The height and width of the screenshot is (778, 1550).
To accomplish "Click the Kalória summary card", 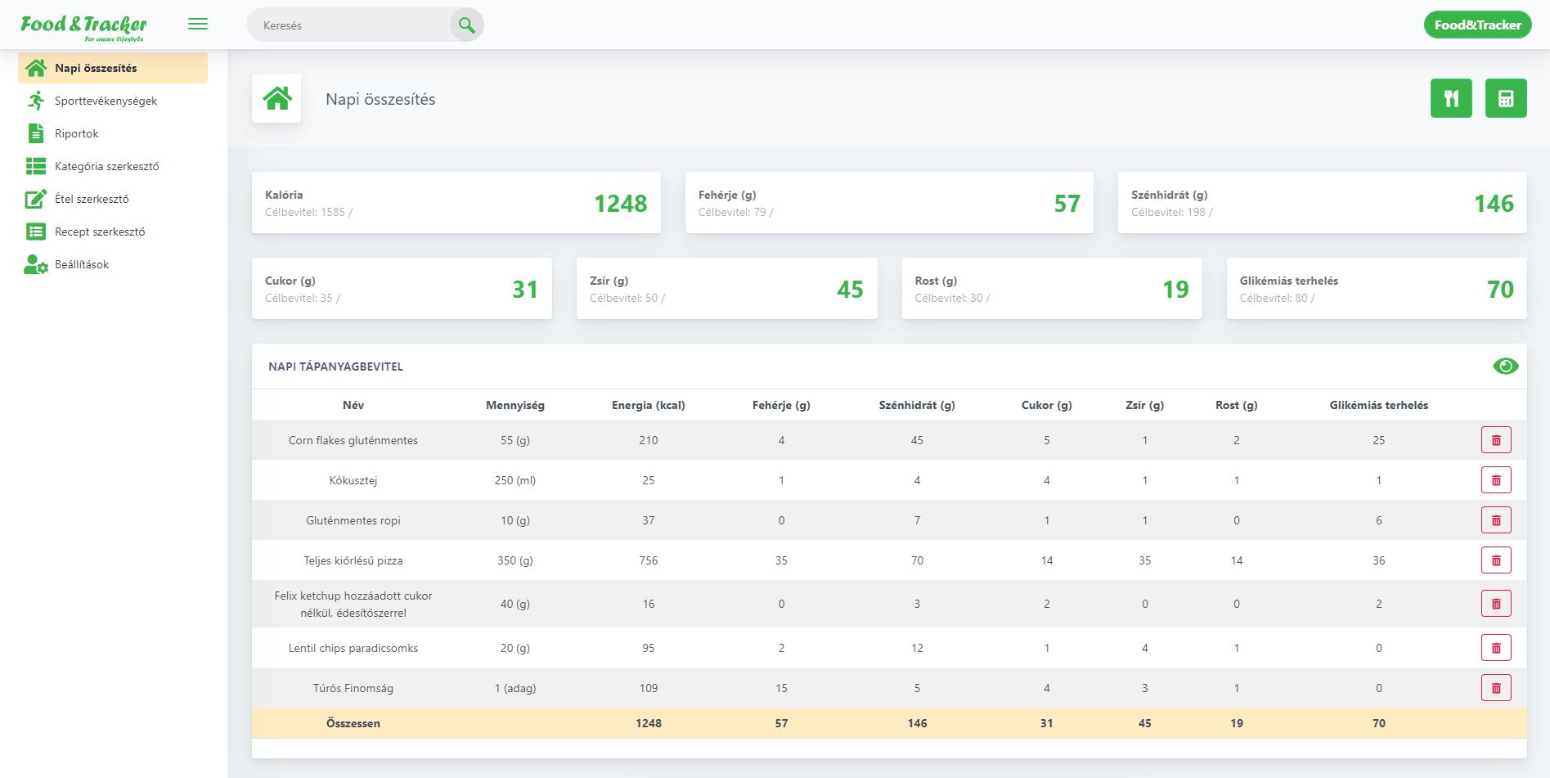I will 456,203.
